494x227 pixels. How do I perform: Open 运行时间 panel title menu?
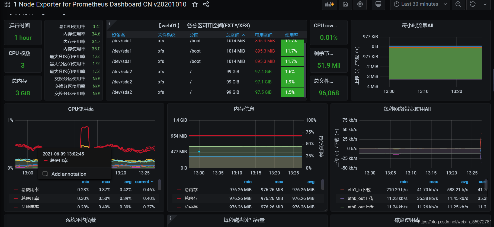click(20, 26)
